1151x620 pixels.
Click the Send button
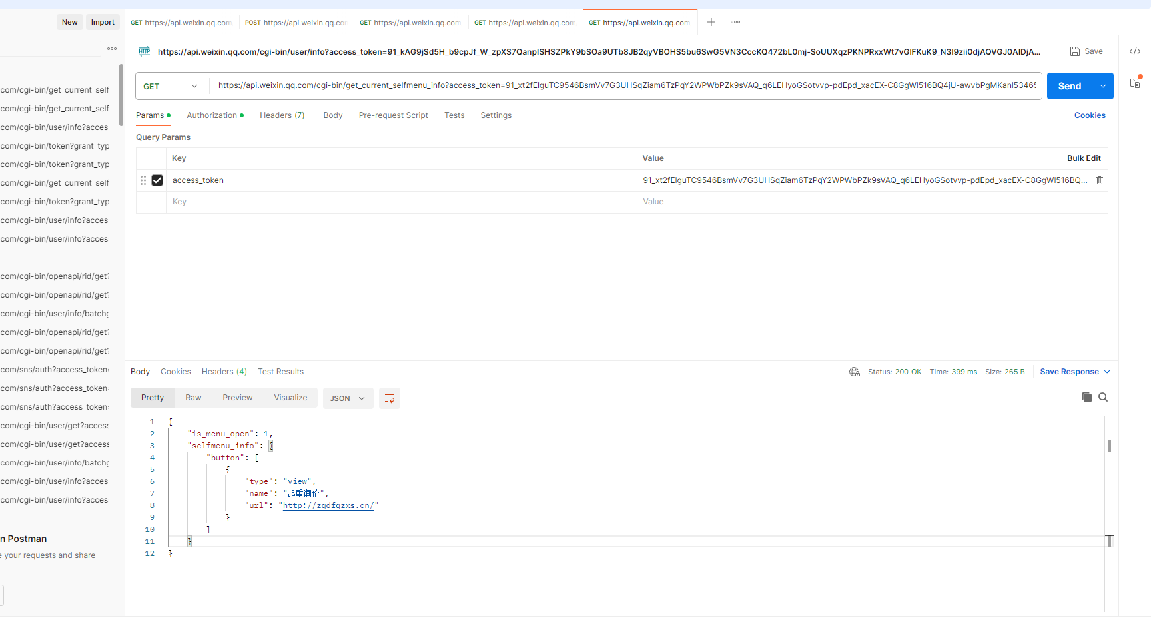click(x=1070, y=86)
